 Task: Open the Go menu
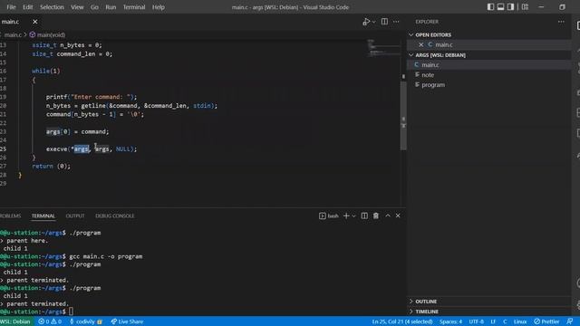pos(94,7)
